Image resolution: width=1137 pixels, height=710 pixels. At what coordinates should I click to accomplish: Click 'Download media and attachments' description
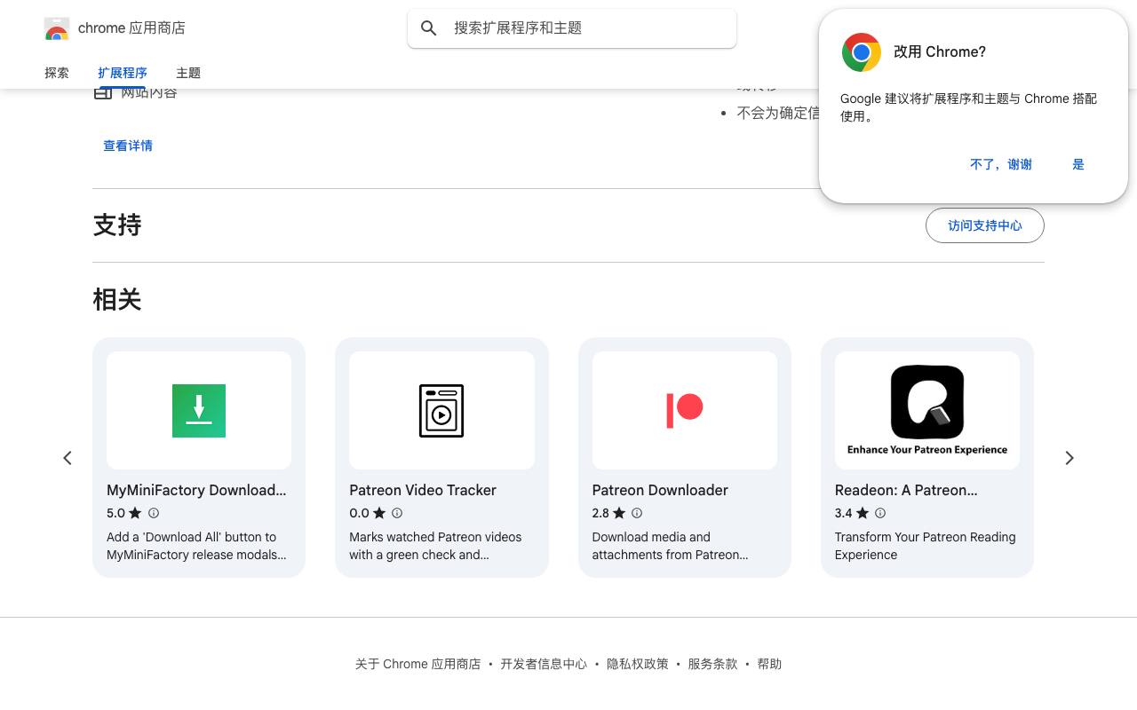click(x=670, y=546)
